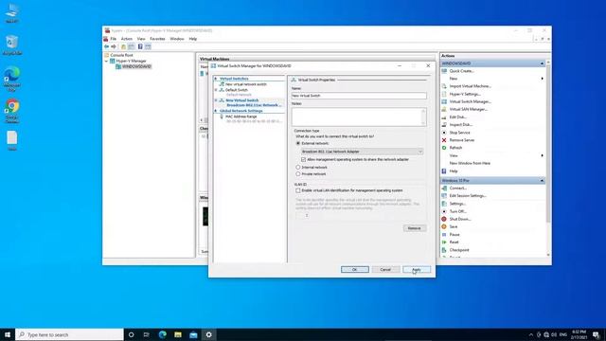Expand the Default Switch tree node
This screenshot has width=606, height=341.
(x=216, y=90)
